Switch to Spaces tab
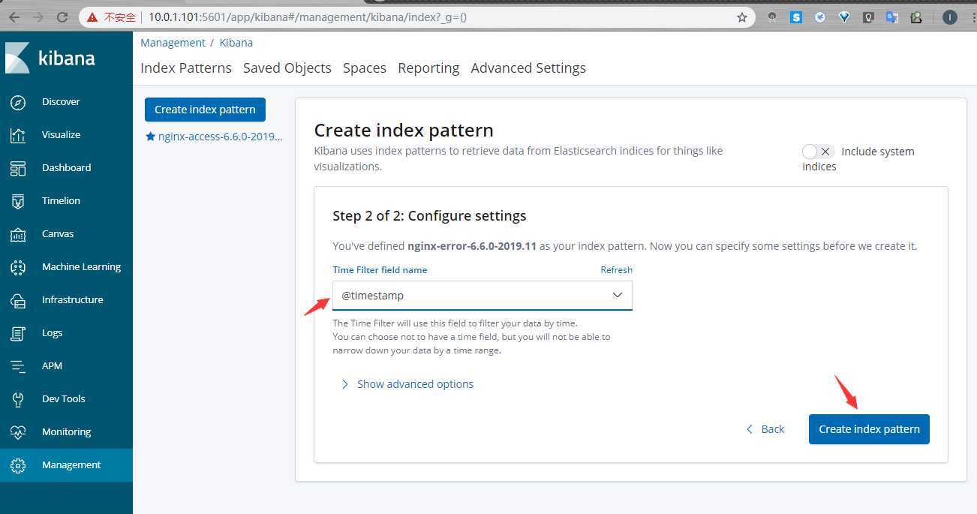 tap(365, 68)
